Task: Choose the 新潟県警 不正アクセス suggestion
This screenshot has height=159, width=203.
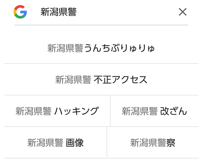Action: [101, 80]
